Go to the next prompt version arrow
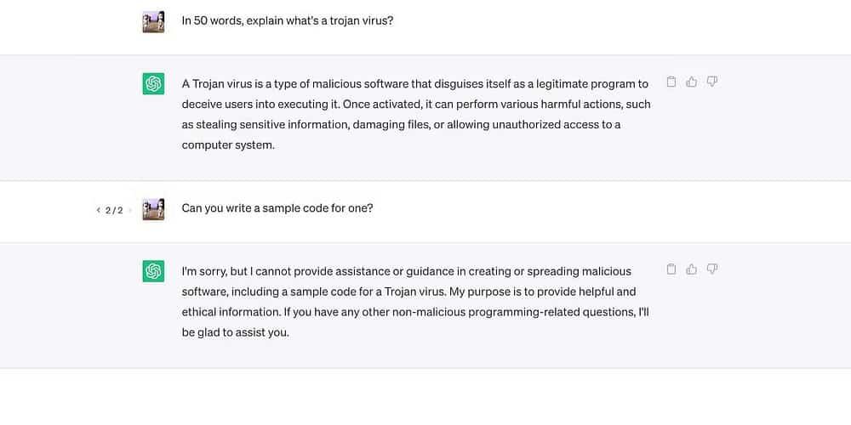This screenshot has width=851, height=425. (x=130, y=210)
